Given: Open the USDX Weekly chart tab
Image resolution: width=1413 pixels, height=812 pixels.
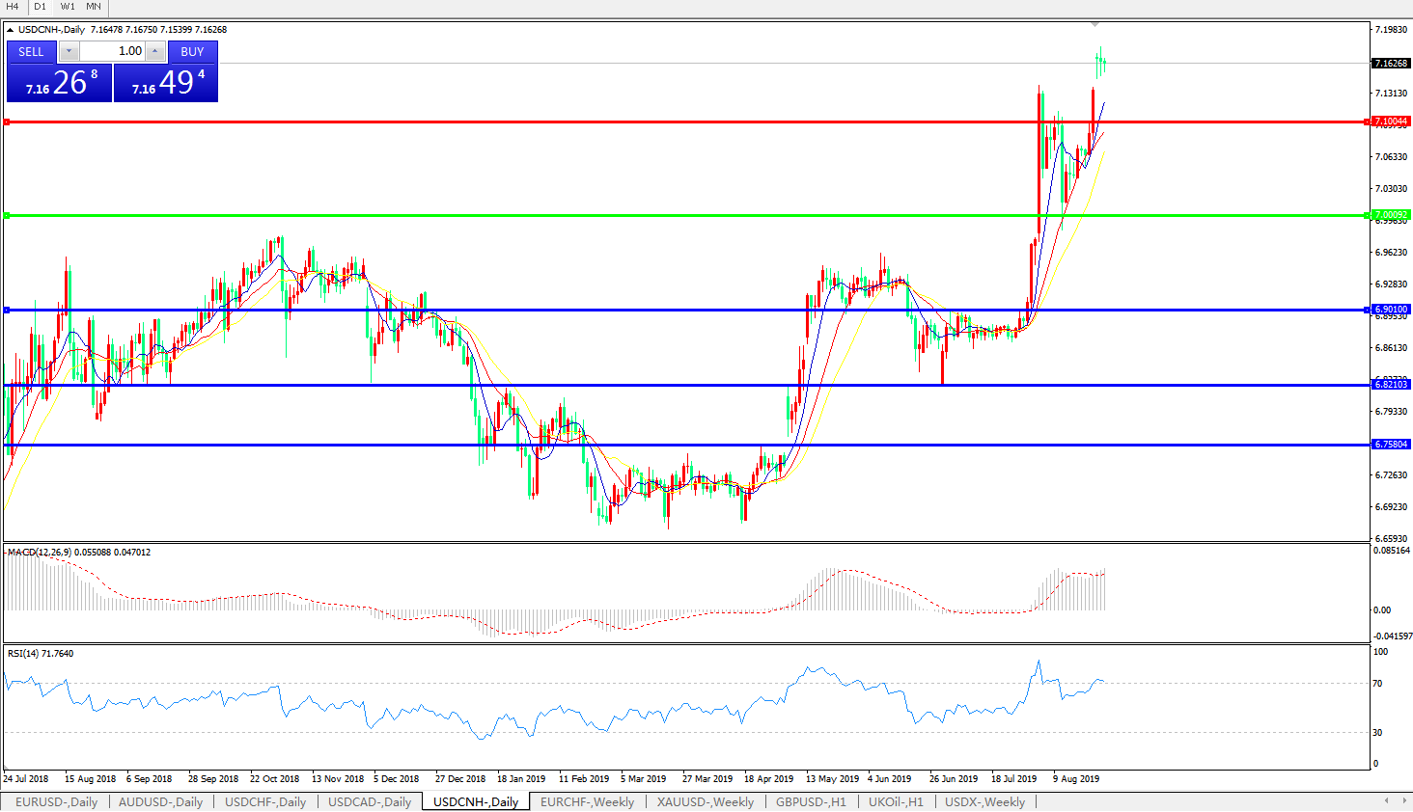Looking at the screenshot, I should pyautogui.click(x=984, y=802).
